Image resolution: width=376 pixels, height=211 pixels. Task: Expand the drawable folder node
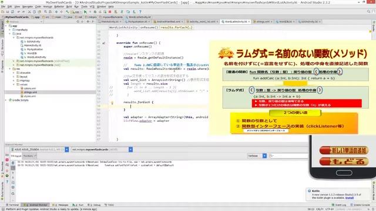(14, 73)
